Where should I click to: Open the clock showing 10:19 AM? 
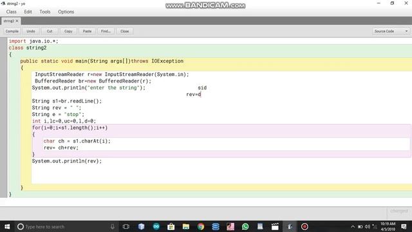388,226
